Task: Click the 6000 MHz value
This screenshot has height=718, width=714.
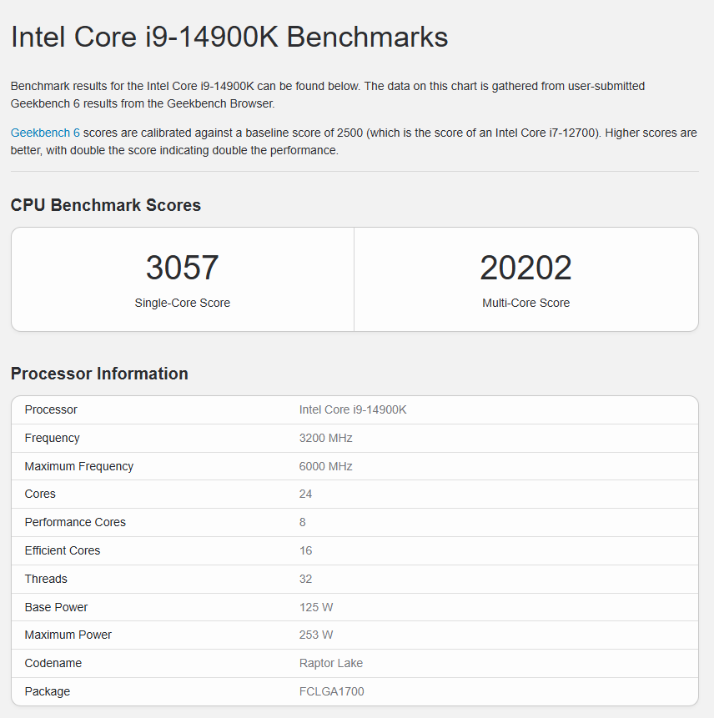Action: pyautogui.click(x=326, y=466)
